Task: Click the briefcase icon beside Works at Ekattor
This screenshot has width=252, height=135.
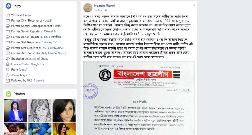Action: coord(8,15)
